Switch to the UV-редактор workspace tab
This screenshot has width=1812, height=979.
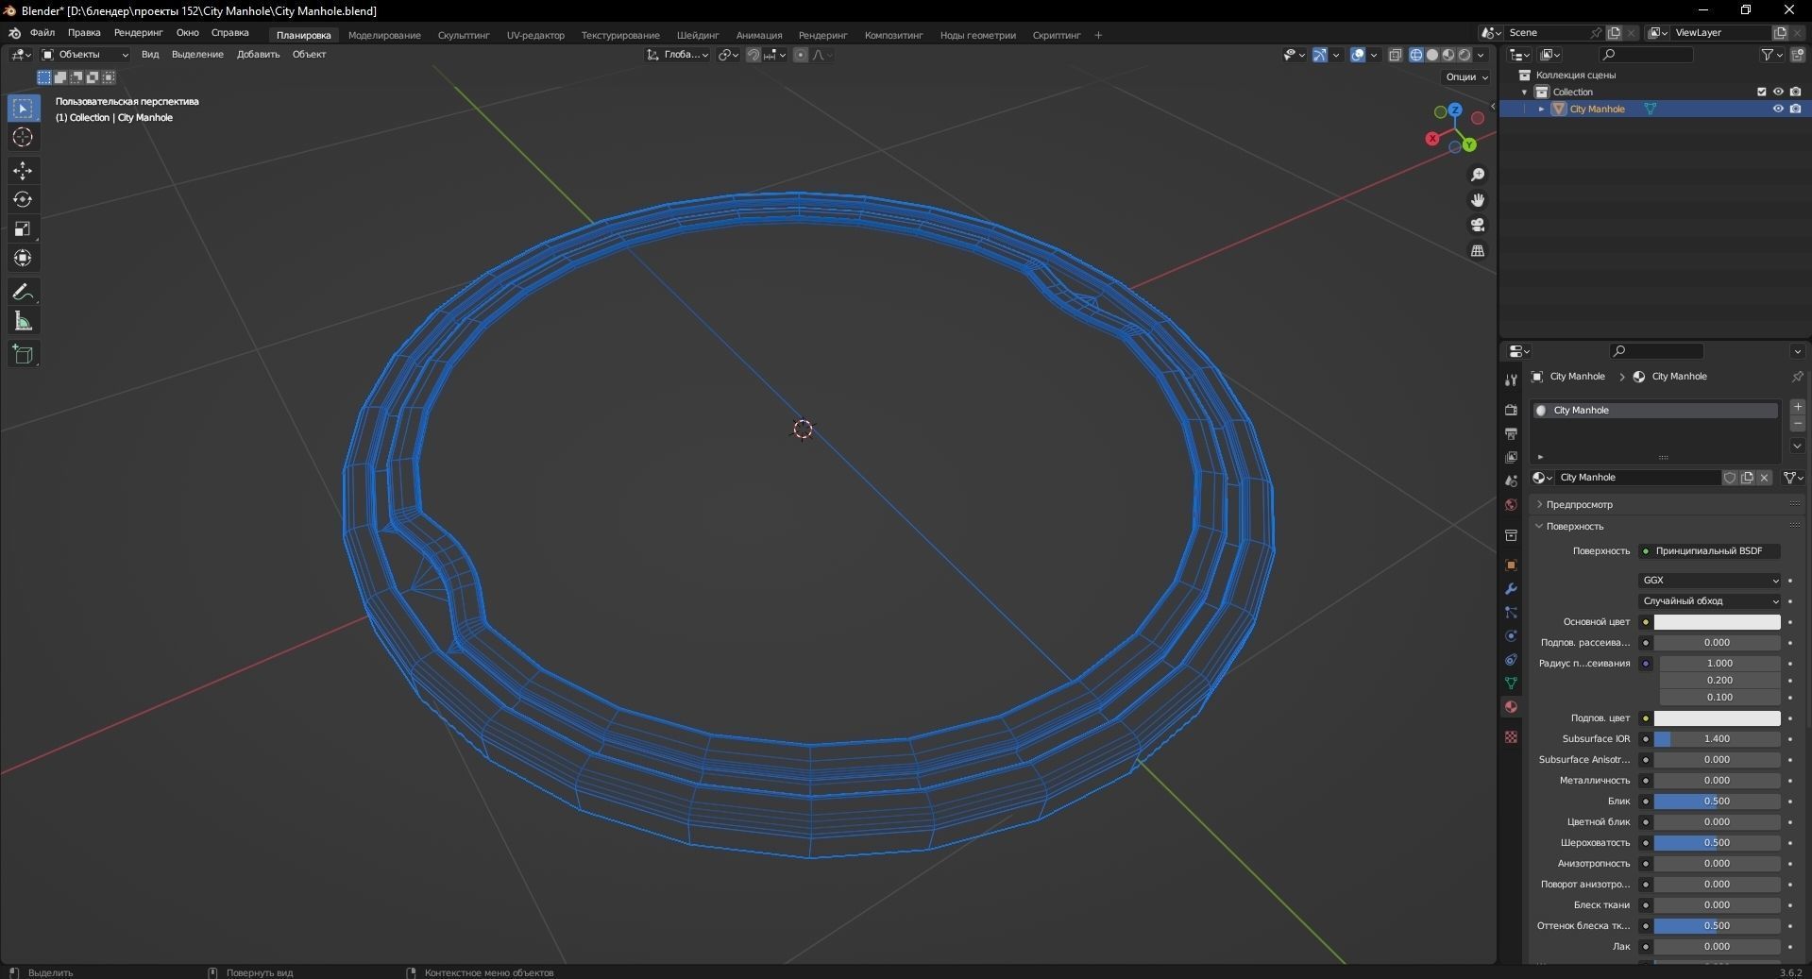pos(535,36)
